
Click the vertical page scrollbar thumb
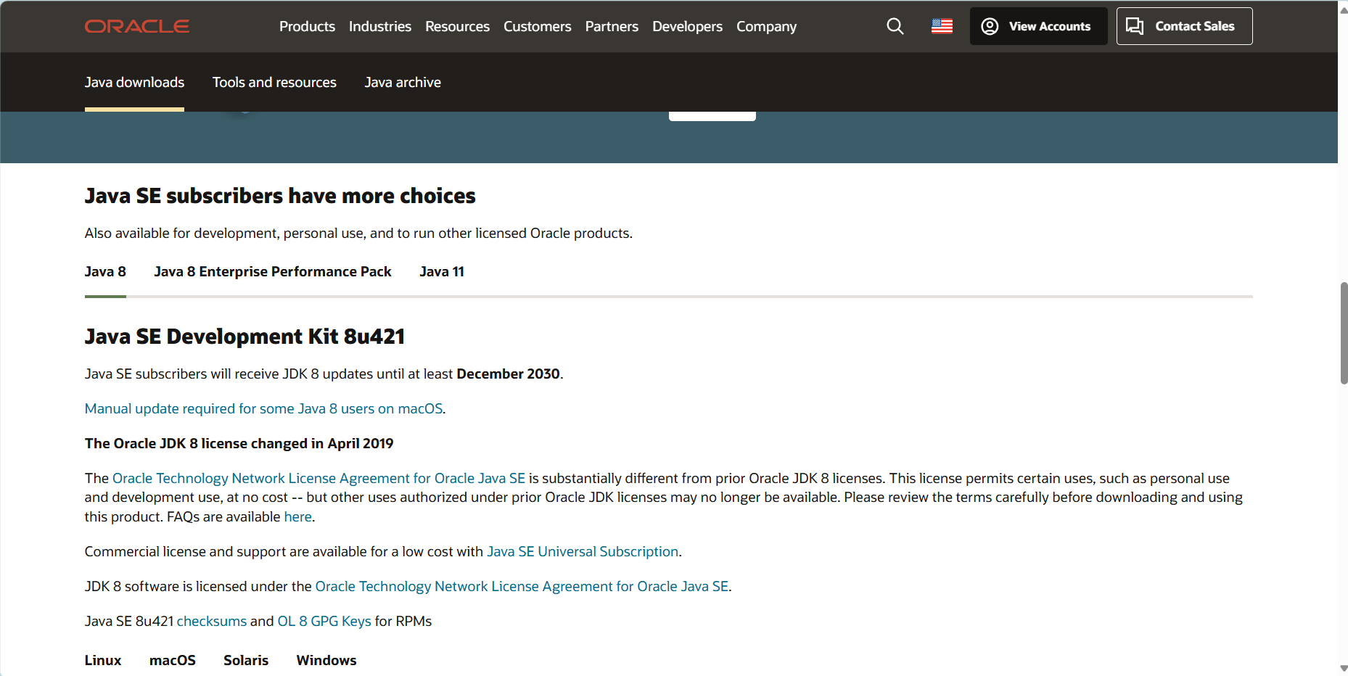pyautogui.click(x=1344, y=334)
